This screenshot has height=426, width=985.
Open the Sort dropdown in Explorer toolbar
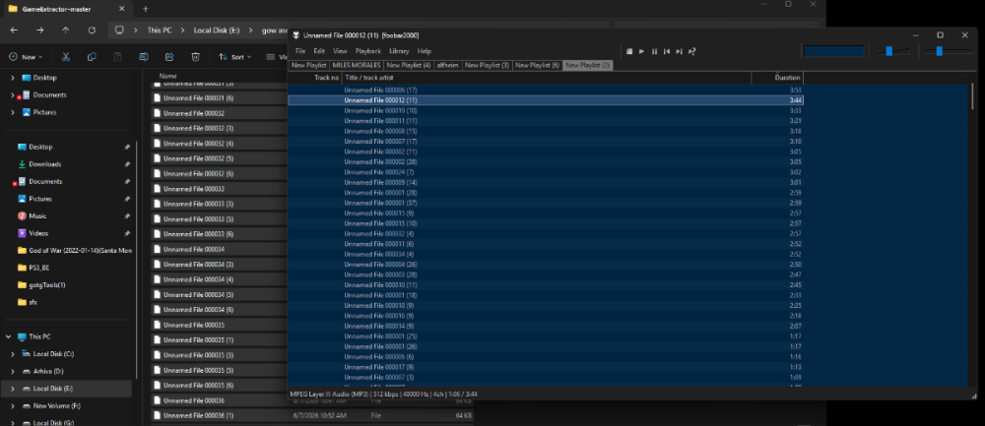pos(235,56)
